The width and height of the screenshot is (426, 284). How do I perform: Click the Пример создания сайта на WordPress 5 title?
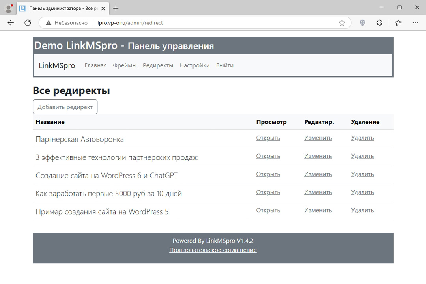coord(102,212)
